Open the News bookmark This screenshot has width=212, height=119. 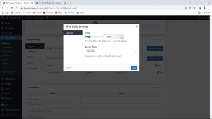[x=80, y=13]
